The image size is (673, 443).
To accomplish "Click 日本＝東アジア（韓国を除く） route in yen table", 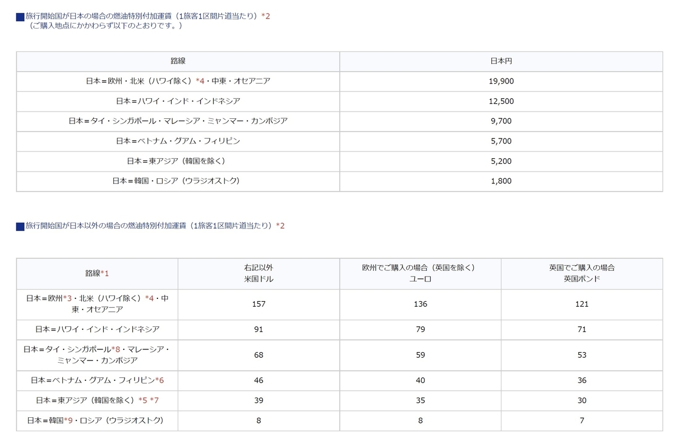I will click(178, 161).
